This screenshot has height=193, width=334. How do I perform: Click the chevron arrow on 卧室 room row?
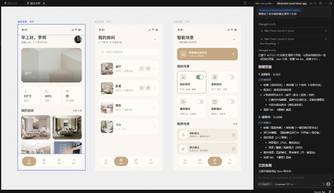click(155, 88)
